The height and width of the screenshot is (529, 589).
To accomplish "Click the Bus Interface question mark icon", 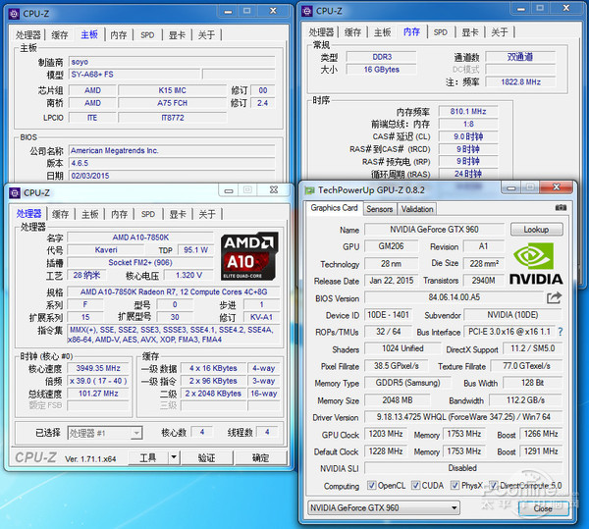I will tap(562, 333).
